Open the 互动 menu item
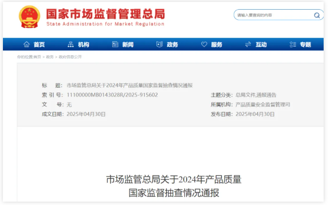 pyautogui.click(x=261, y=45)
